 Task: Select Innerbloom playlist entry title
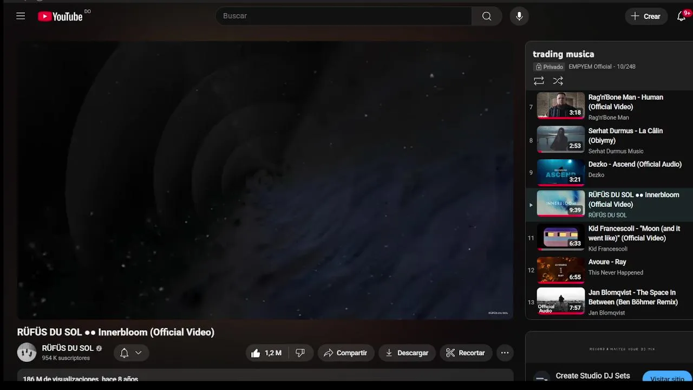click(x=633, y=199)
